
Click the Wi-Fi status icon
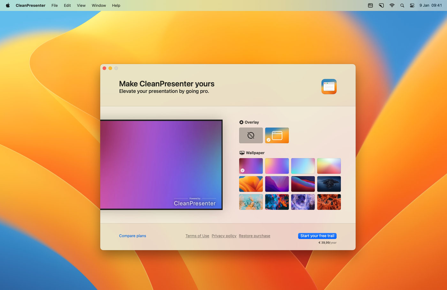pos(392,5)
